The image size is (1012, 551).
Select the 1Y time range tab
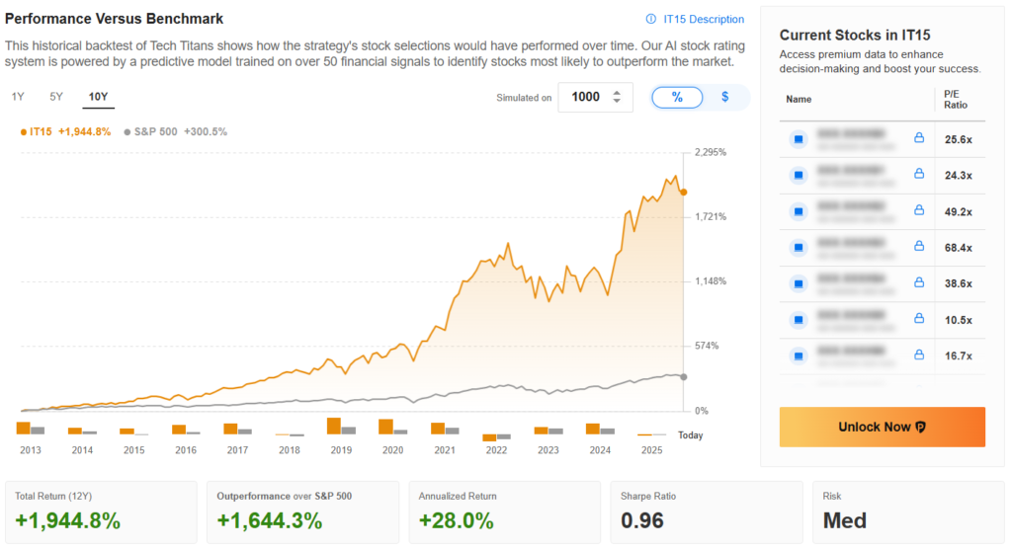click(x=19, y=97)
